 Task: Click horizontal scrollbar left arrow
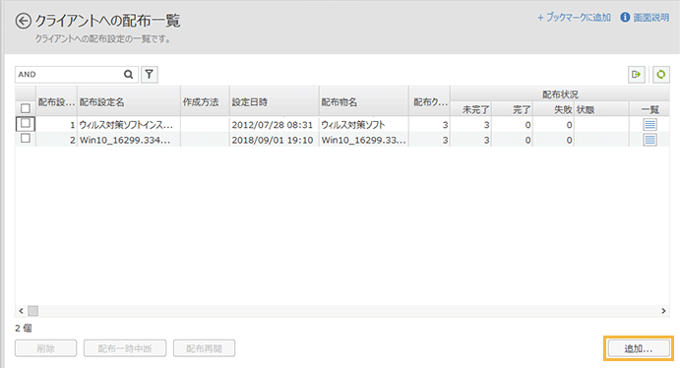point(21,311)
